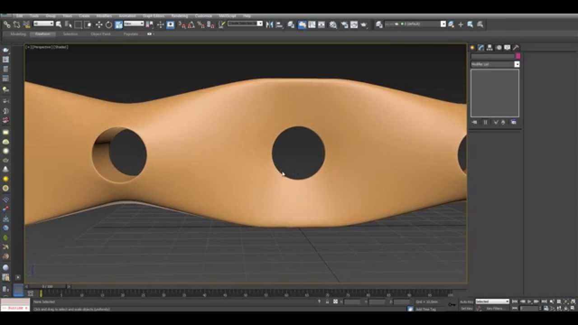Open the Utilities command panel

pyautogui.click(x=516, y=47)
